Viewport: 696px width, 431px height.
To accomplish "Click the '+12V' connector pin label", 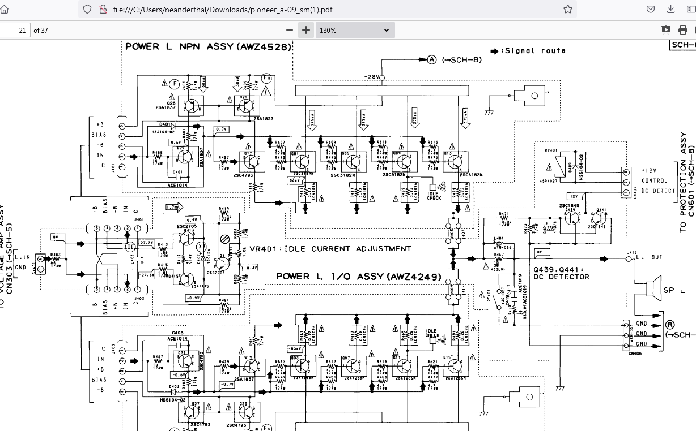I will [x=648, y=171].
